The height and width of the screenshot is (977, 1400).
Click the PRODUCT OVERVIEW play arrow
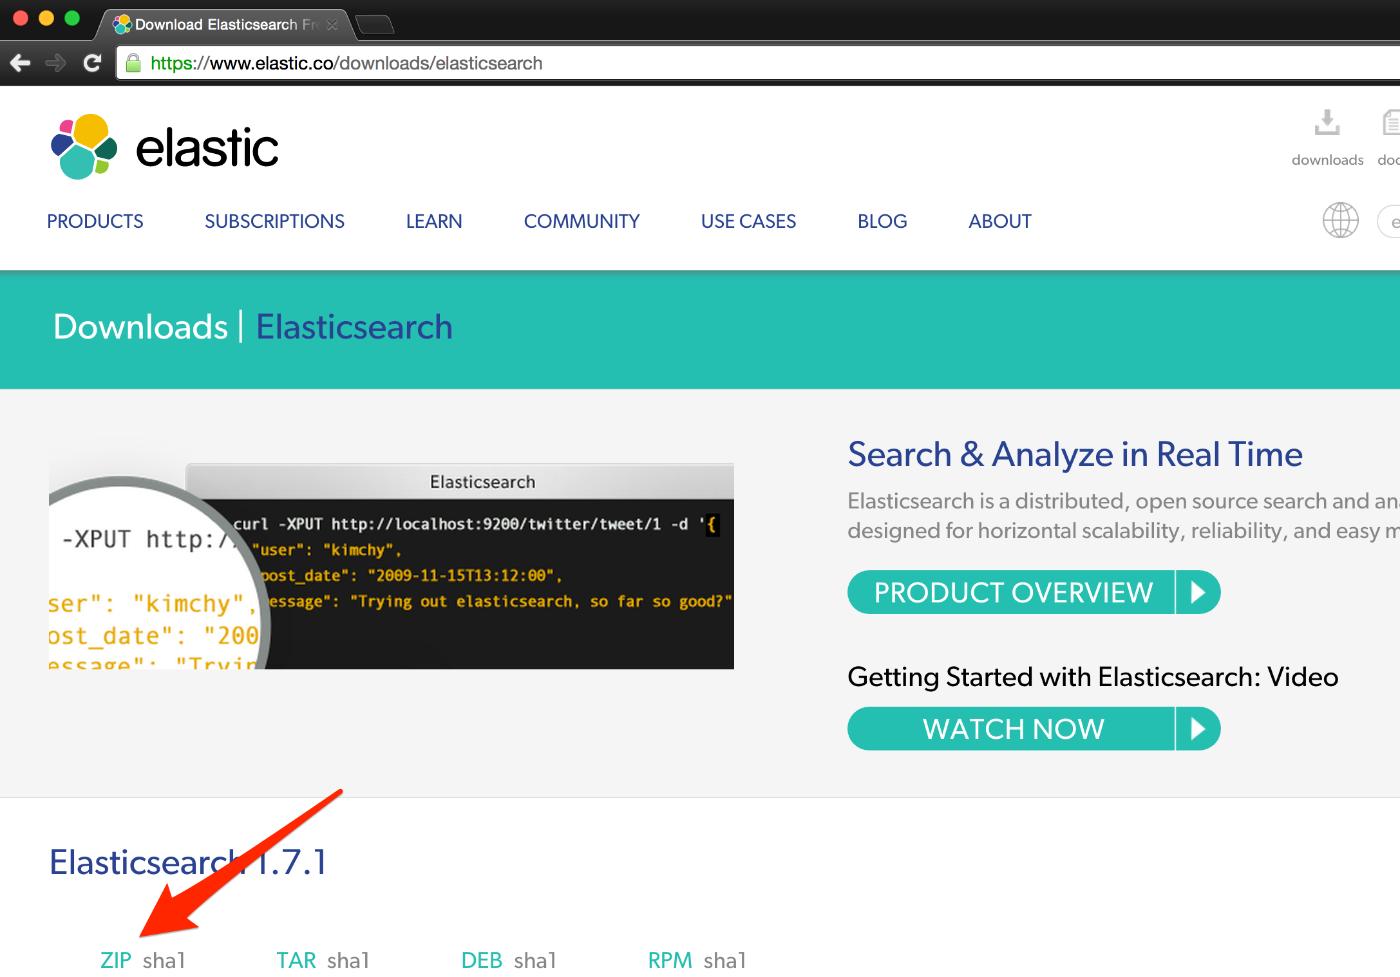[1198, 592]
